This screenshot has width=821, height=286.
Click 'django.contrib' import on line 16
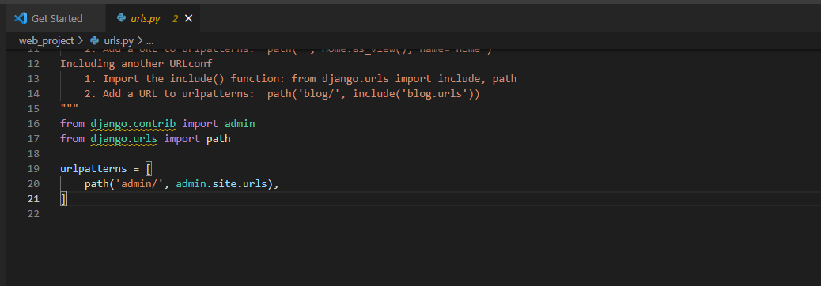click(133, 124)
